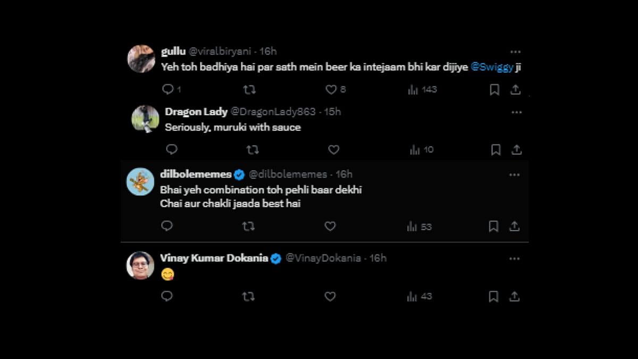This screenshot has height=359, width=638.
Task: Retweet Vinay Kumar Dokania's emoji tweet
Action: tap(248, 296)
